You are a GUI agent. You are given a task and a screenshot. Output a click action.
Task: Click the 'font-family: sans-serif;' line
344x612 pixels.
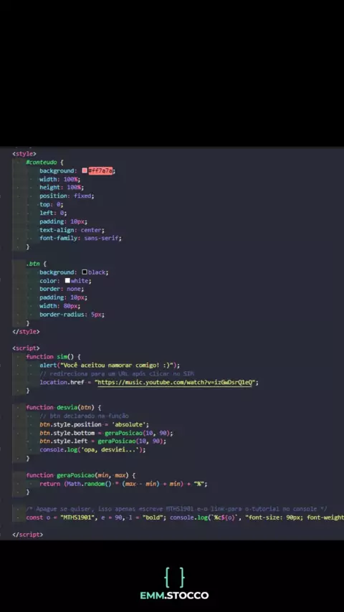pyautogui.click(x=80, y=238)
